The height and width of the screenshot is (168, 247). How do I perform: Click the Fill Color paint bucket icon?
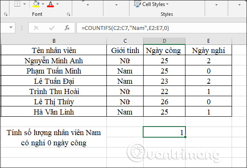pos(36,4)
